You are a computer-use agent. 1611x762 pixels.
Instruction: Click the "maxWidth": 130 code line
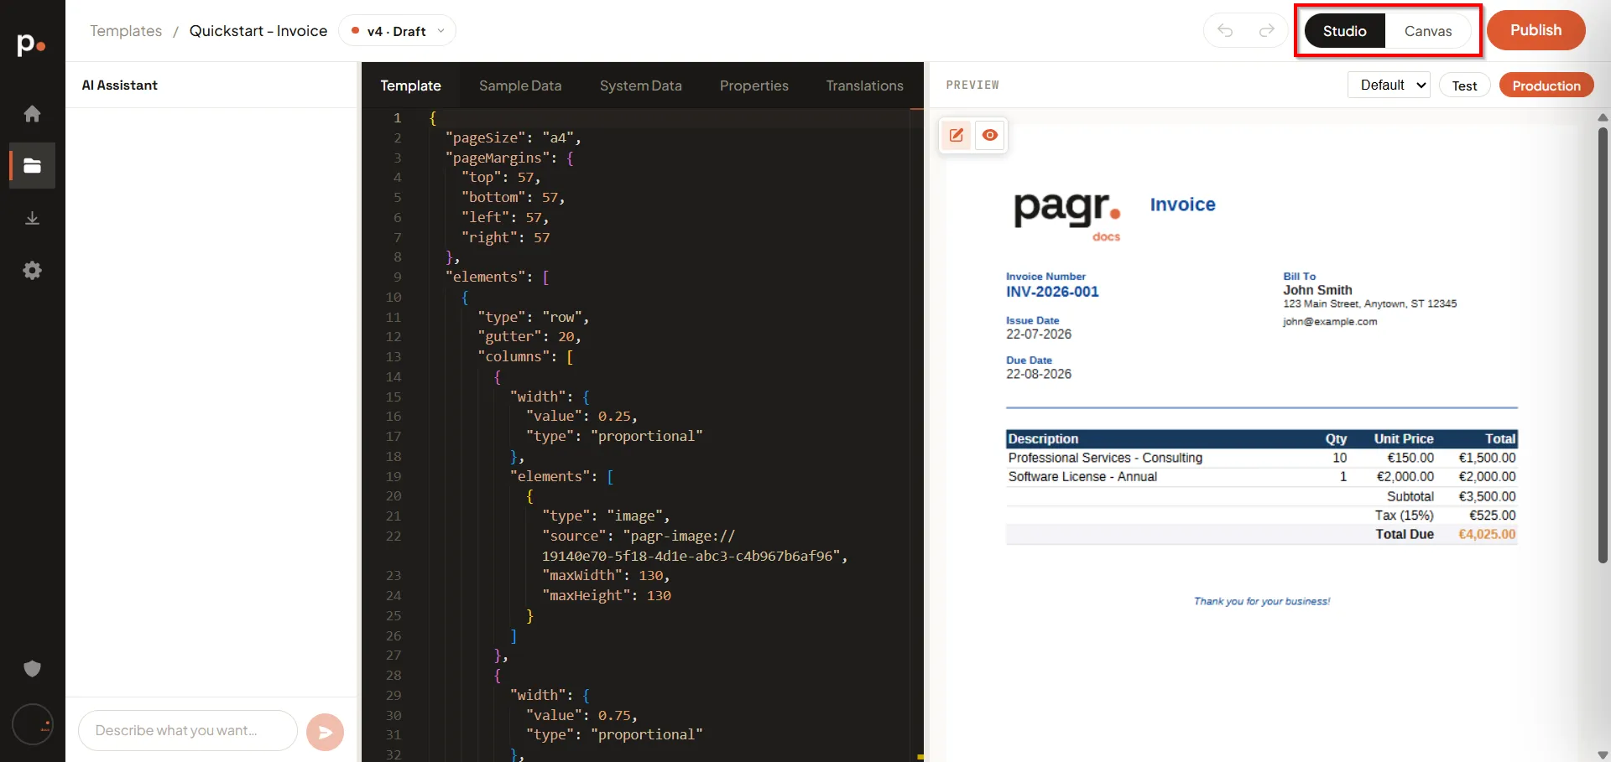(x=605, y=575)
